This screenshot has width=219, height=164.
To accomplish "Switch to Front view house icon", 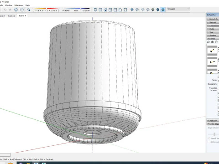I will point(105,10).
